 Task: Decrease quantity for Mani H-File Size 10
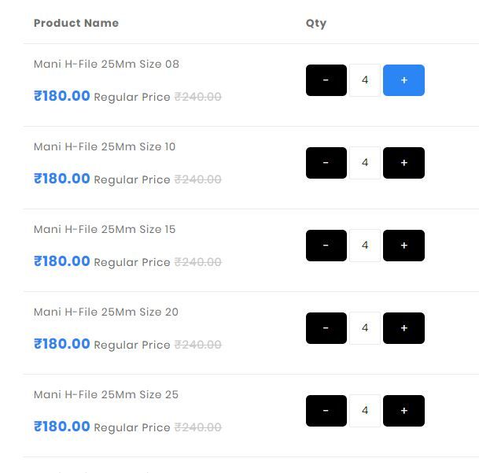click(x=326, y=163)
